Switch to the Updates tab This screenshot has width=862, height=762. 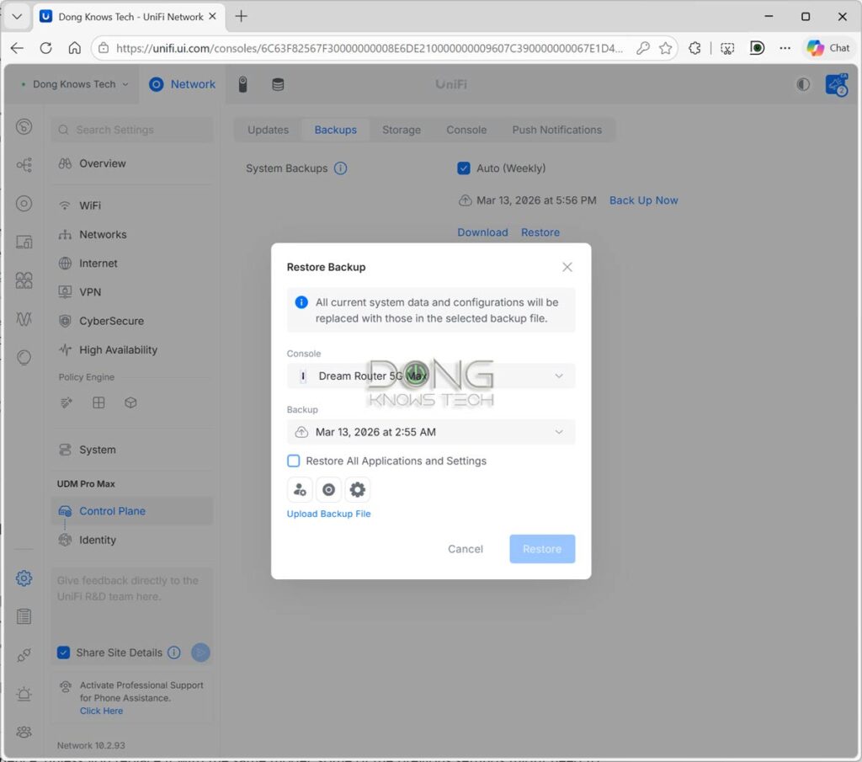coord(268,130)
